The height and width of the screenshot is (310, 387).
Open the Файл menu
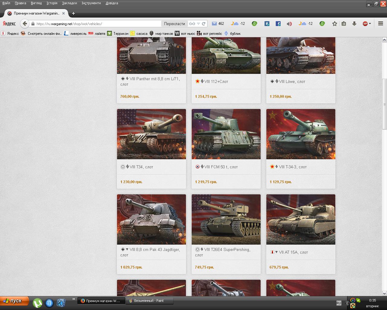point(6,3)
